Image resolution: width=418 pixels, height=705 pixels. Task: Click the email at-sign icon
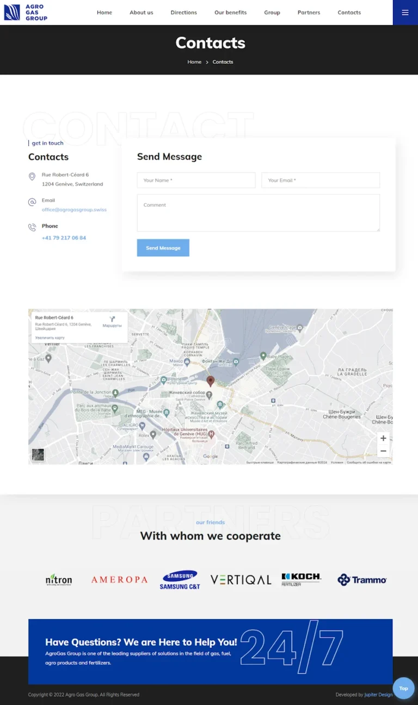32,202
